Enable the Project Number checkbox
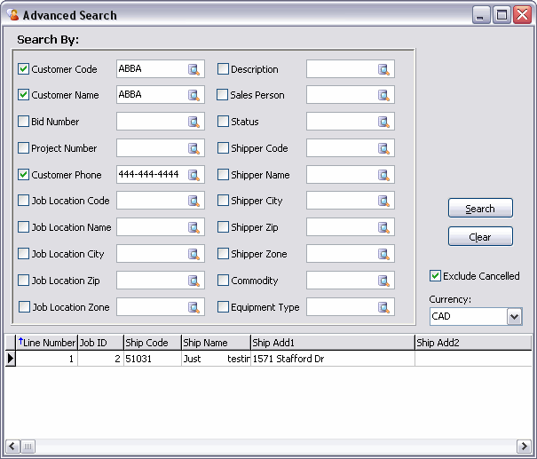Screen dimensions: 537x459 tap(24, 148)
